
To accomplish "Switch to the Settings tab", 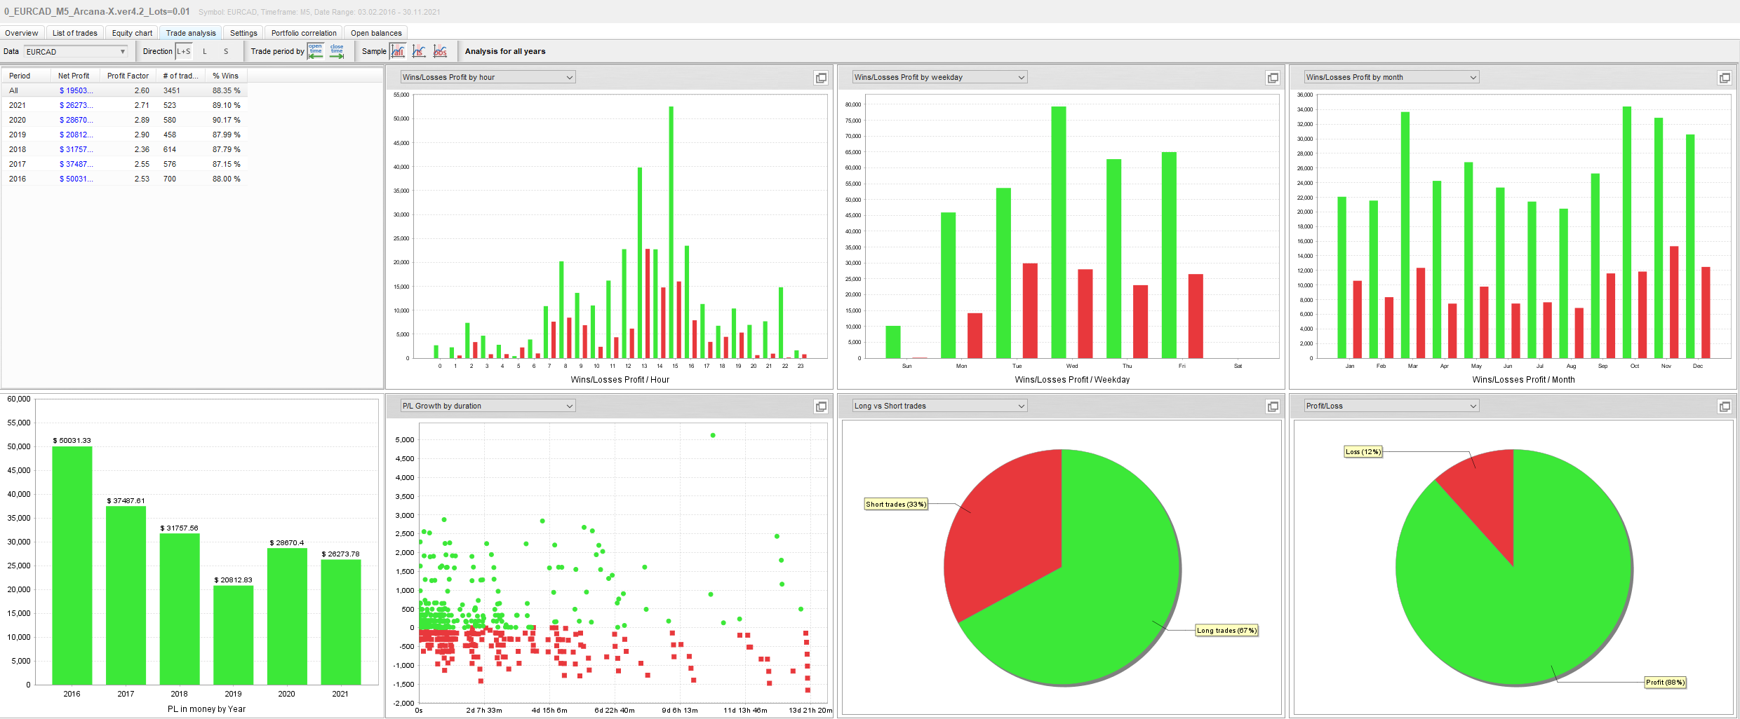I will (x=243, y=33).
